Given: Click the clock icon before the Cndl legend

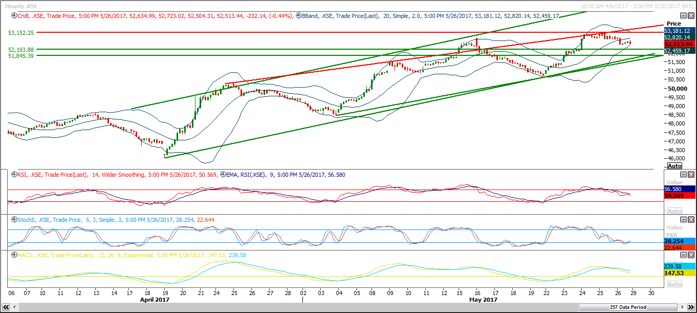Looking at the screenshot, I should click(x=14, y=16).
